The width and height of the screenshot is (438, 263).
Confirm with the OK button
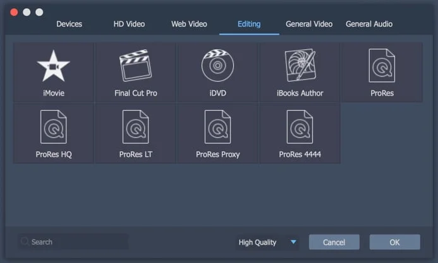tap(394, 242)
